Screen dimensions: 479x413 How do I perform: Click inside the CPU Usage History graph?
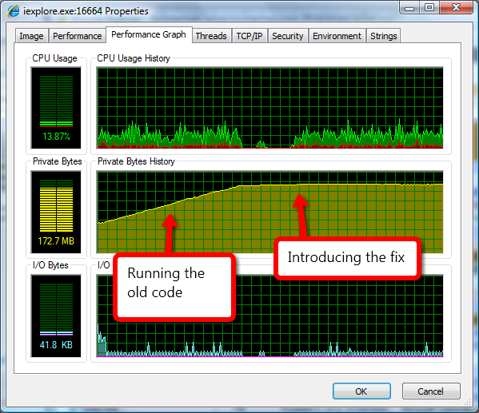click(270, 108)
